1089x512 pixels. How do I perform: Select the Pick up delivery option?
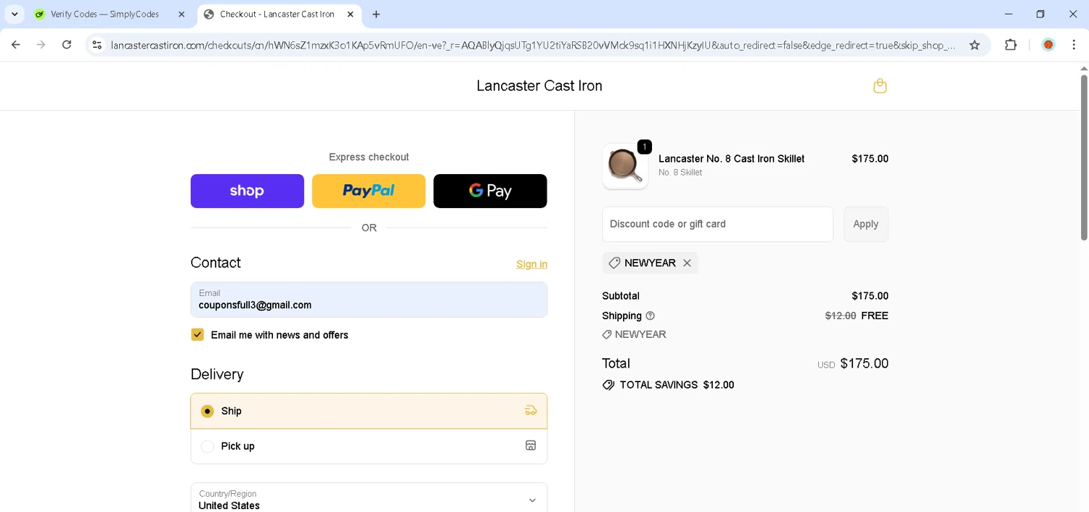[x=369, y=446]
